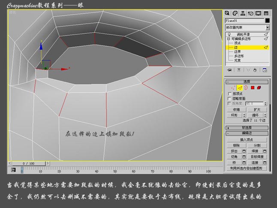This screenshot has height=208, width=277.
Task: Open the Create command panel tab
Action: click(227, 13)
